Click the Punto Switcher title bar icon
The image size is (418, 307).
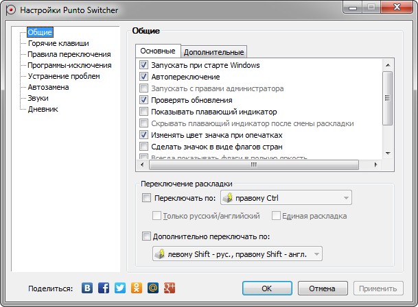click(x=10, y=10)
